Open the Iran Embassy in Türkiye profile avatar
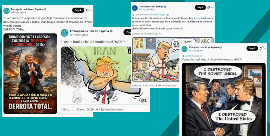Viewport: 270px width, 136px height. pos(135,8)
